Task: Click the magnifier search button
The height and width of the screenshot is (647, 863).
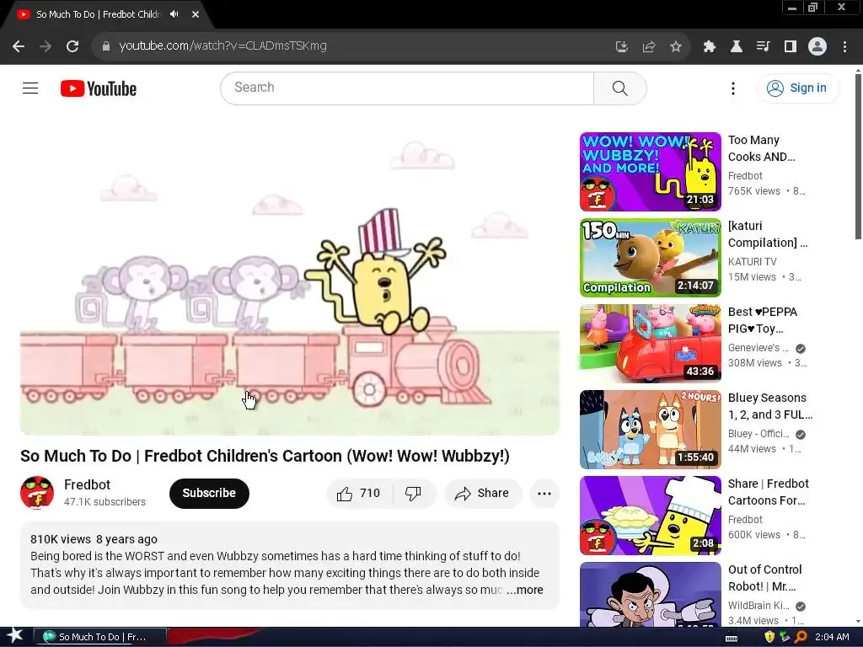Action: point(620,88)
